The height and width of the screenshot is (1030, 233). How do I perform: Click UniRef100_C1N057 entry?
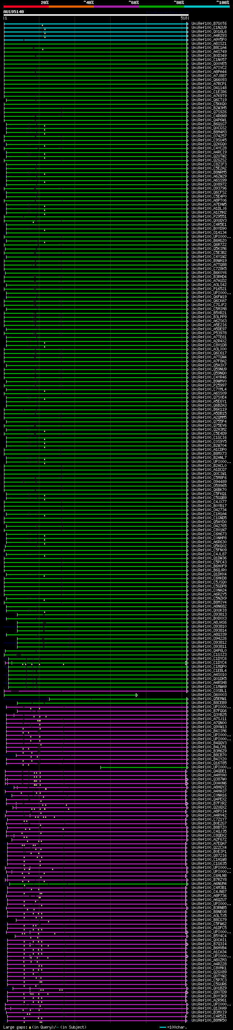tap(209, 60)
